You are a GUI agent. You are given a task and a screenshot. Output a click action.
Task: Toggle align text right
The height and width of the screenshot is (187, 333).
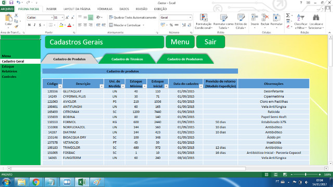pos(91,25)
